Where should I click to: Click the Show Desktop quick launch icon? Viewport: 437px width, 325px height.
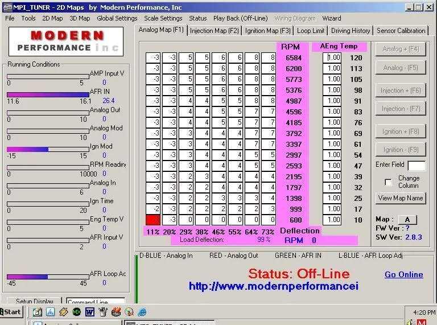click(x=37, y=311)
